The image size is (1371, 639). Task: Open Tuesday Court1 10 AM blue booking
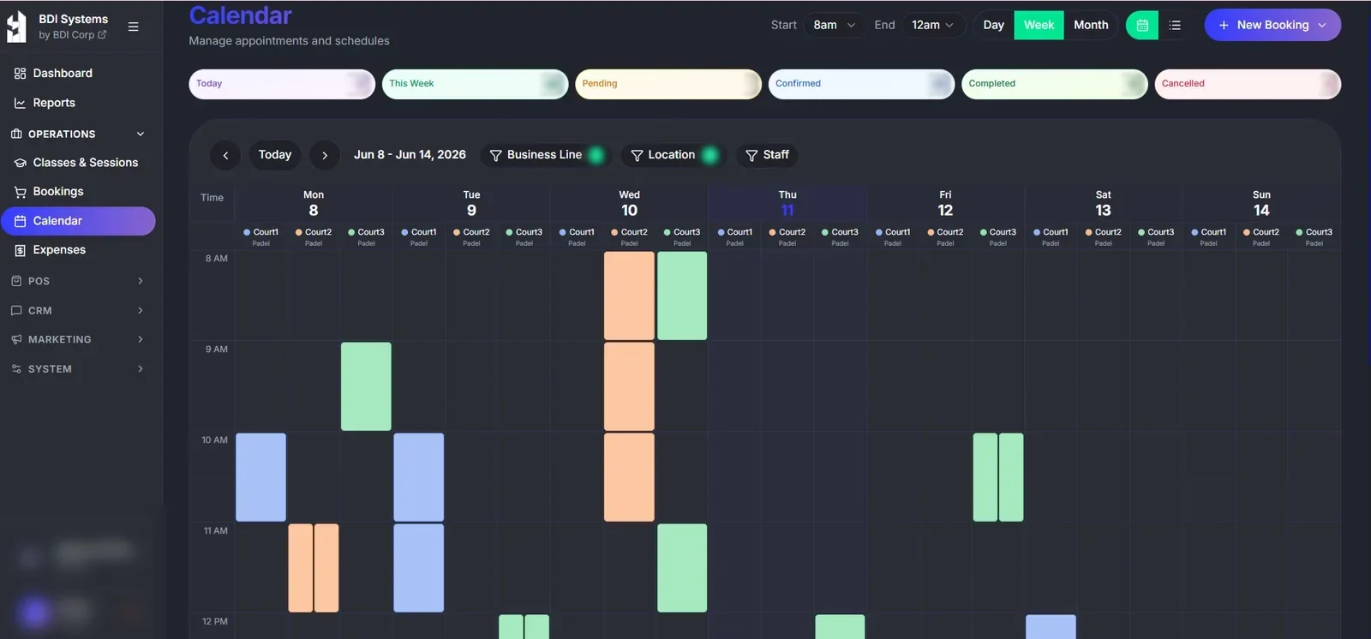419,477
